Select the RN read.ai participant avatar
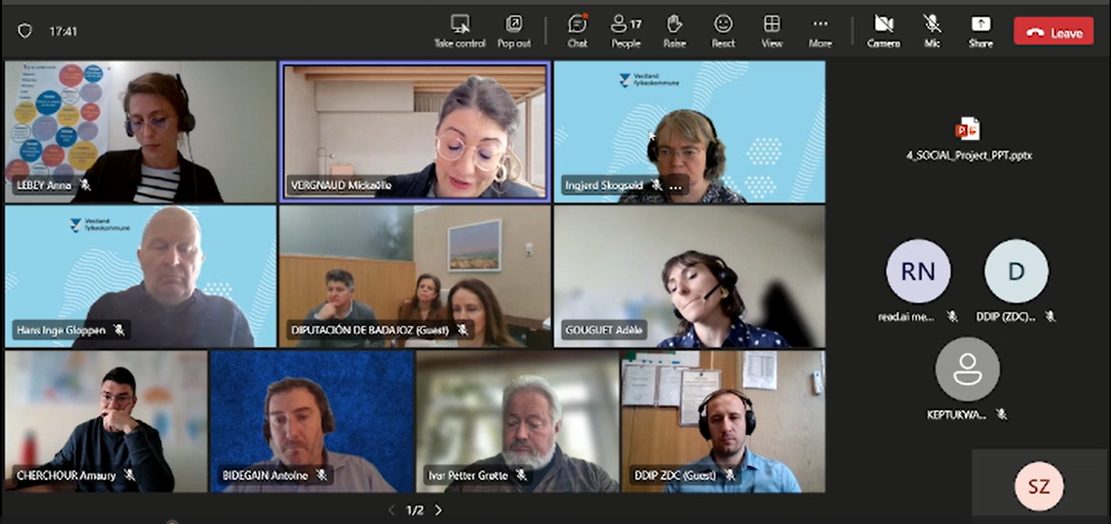Image resolution: width=1111 pixels, height=524 pixels. point(918,271)
